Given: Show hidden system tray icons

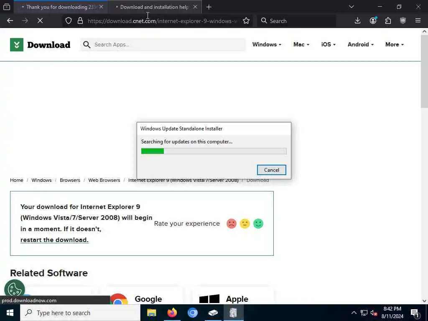Looking at the screenshot, I should click(354, 313).
